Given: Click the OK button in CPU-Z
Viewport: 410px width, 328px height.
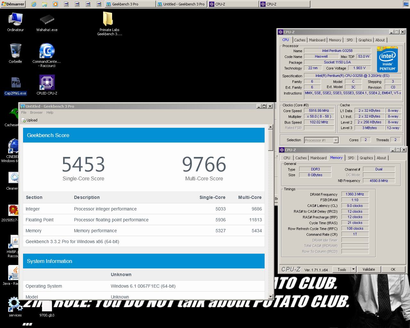Looking at the screenshot, I should (393, 269).
